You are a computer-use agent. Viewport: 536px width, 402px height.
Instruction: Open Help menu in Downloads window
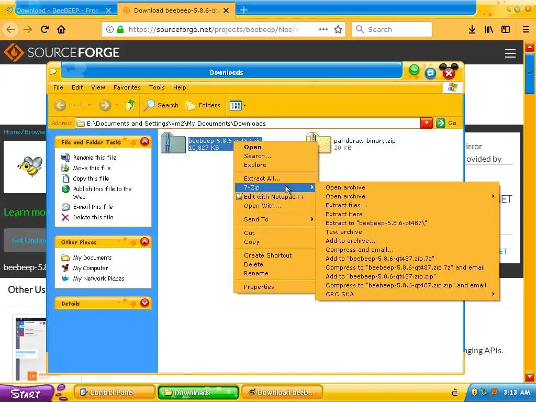pos(180,87)
